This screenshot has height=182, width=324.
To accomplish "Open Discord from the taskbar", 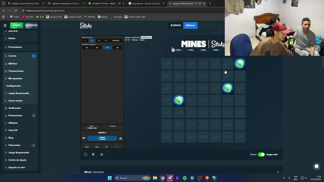I will [170, 178].
